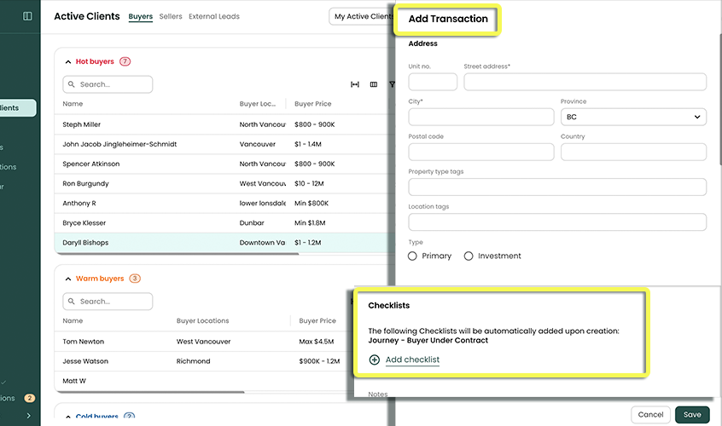Click the plus icon beside Add checklist
Image resolution: width=722 pixels, height=426 pixels.
[x=375, y=360]
